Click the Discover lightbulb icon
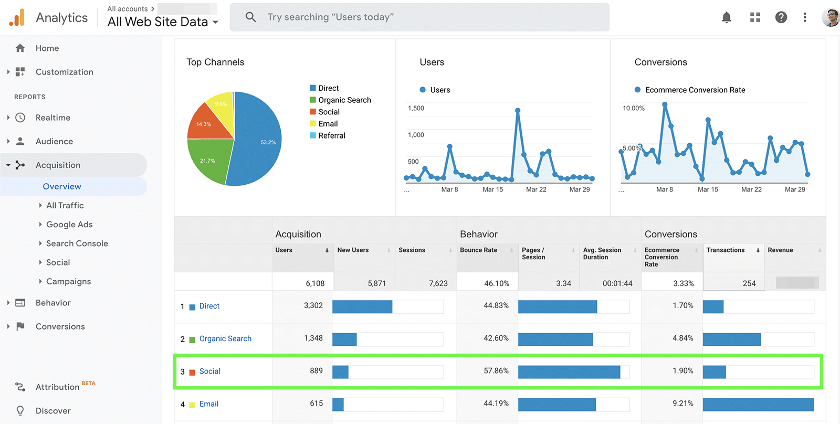Viewport: 840px width, 424px height. 20,410
